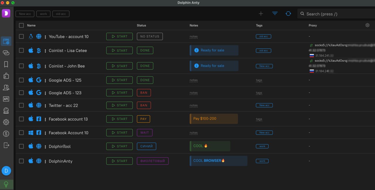Click the logout icon in sidebar
The image size is (375, 190).
pyautogui.click(x=6, y=145)
